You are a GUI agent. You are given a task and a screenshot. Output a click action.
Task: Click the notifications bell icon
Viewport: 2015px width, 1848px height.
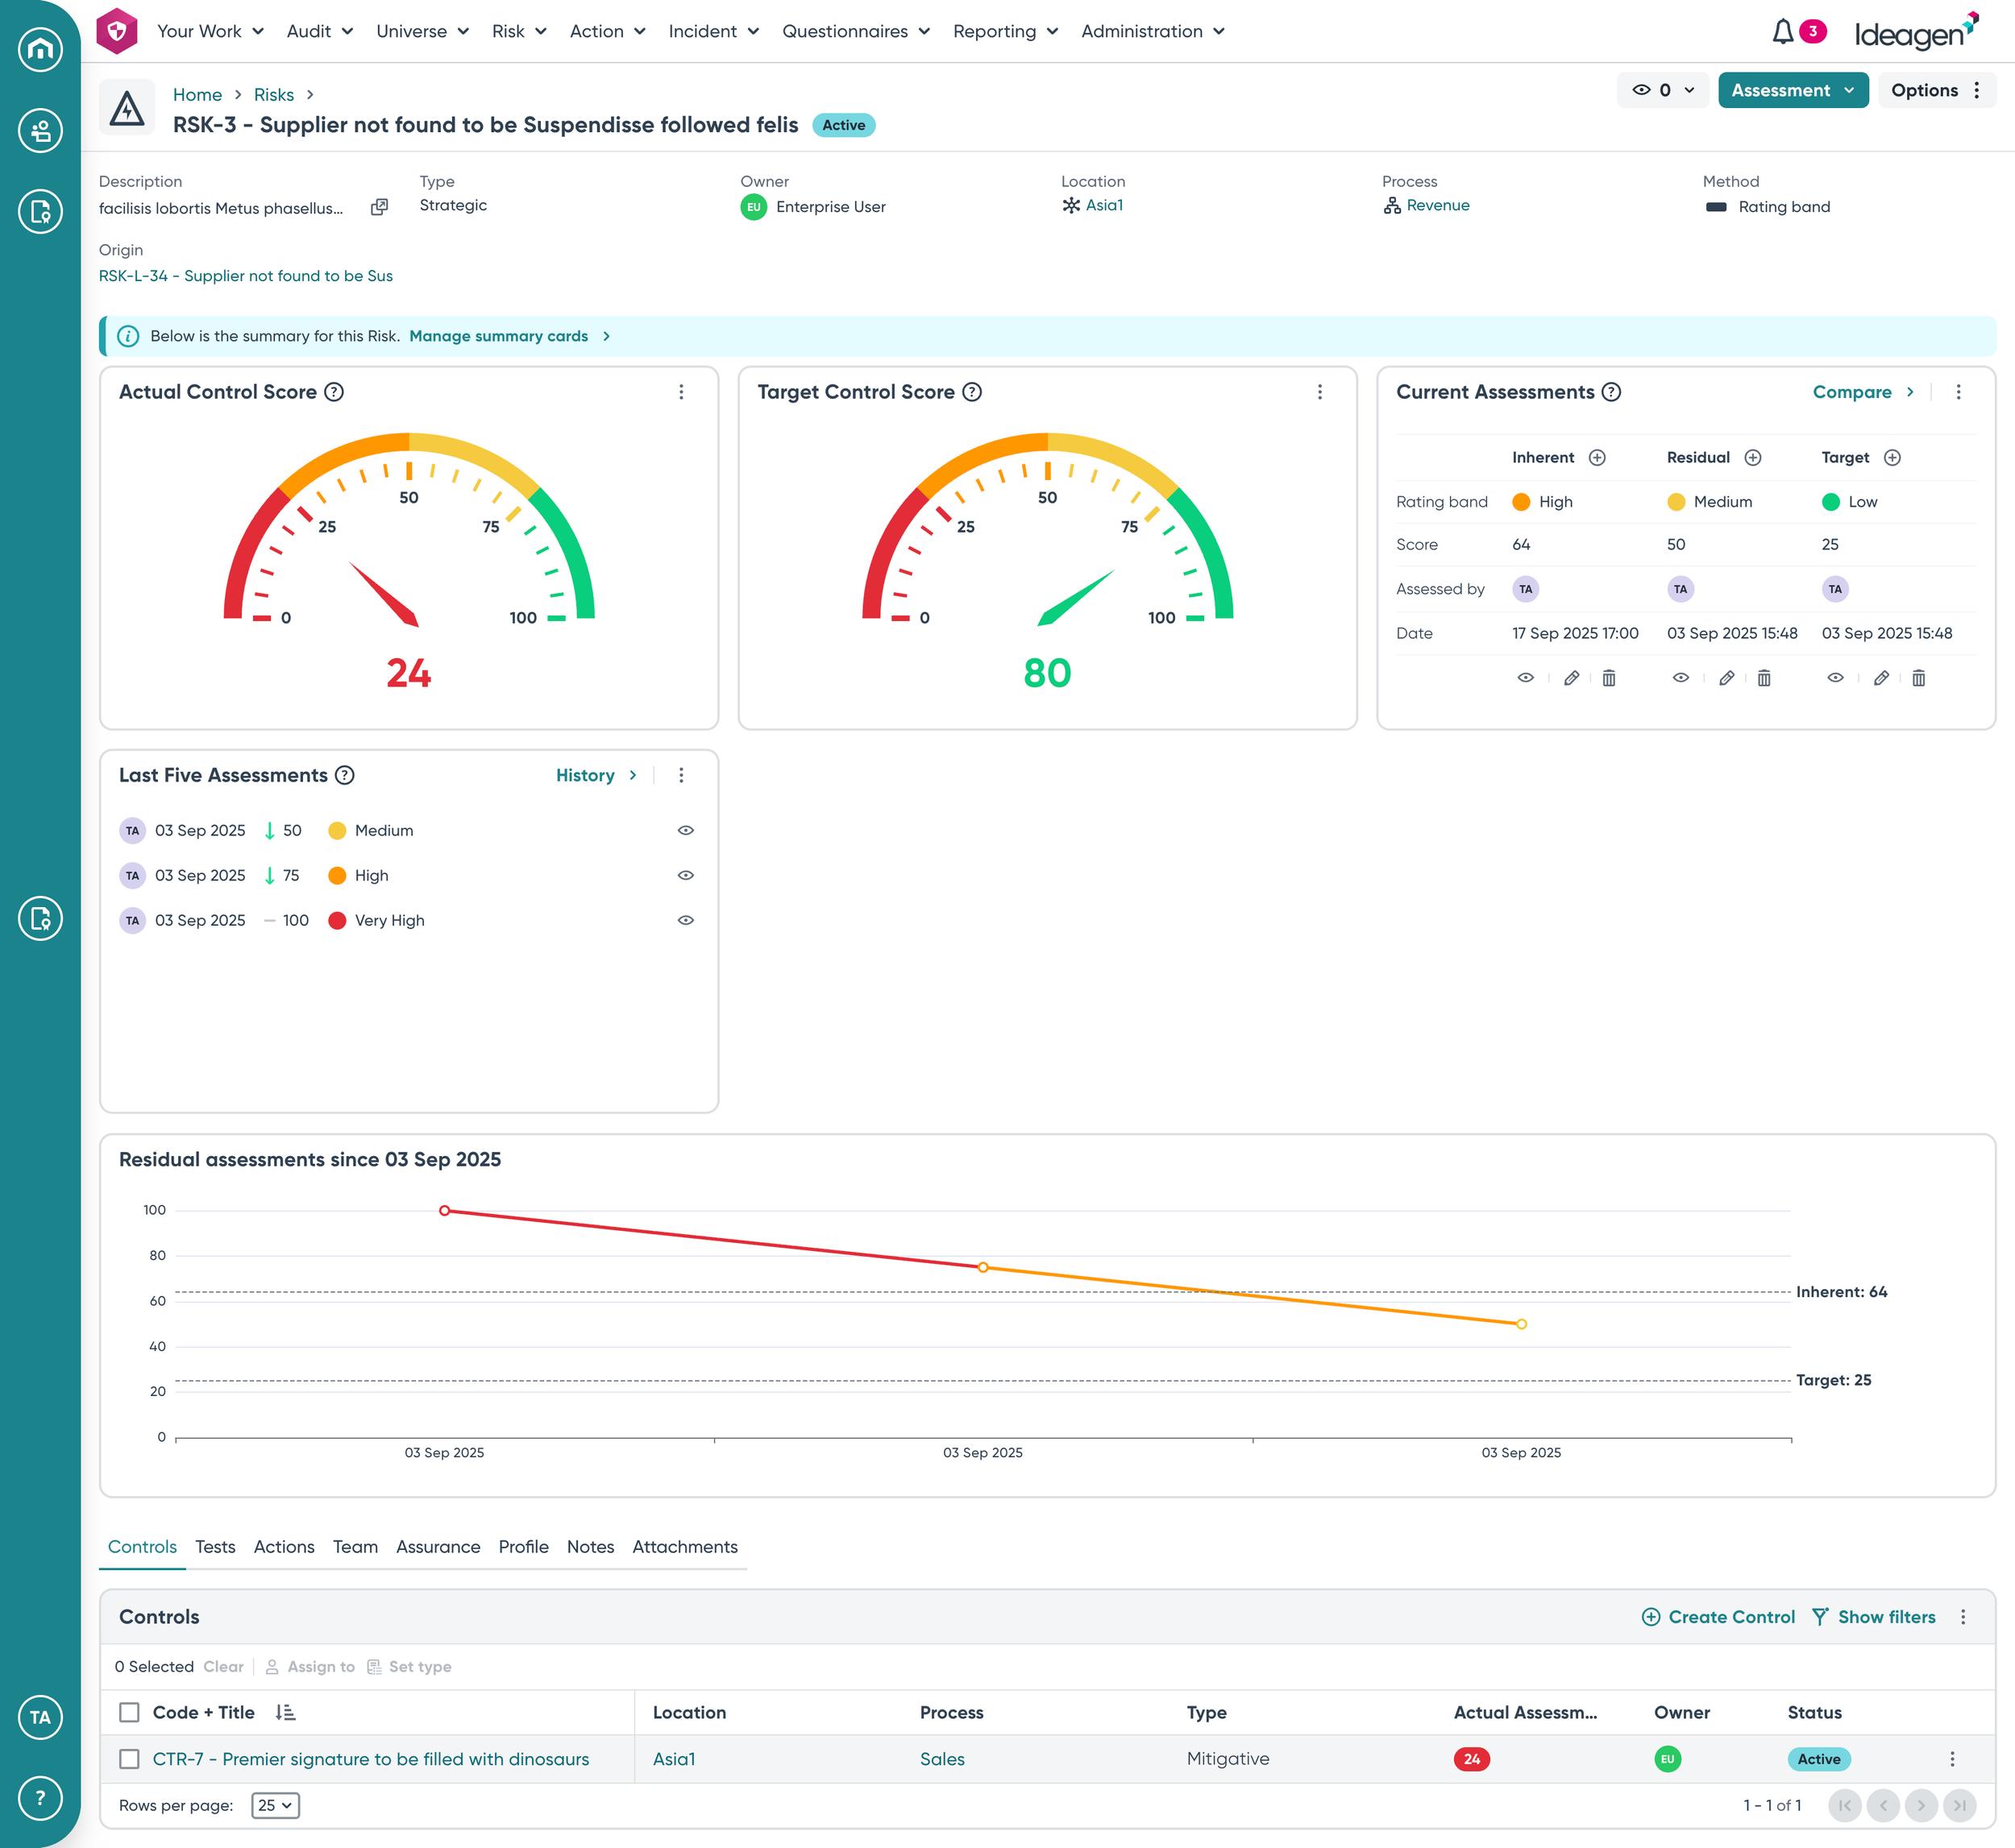pos(1782,32)
